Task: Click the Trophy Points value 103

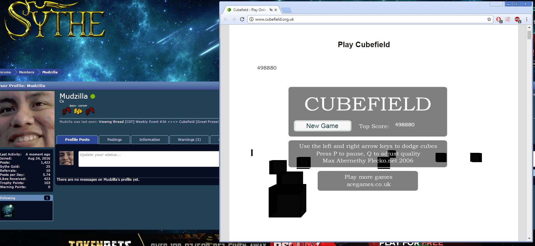Action: pyautogui.click(x=47, y=183)
